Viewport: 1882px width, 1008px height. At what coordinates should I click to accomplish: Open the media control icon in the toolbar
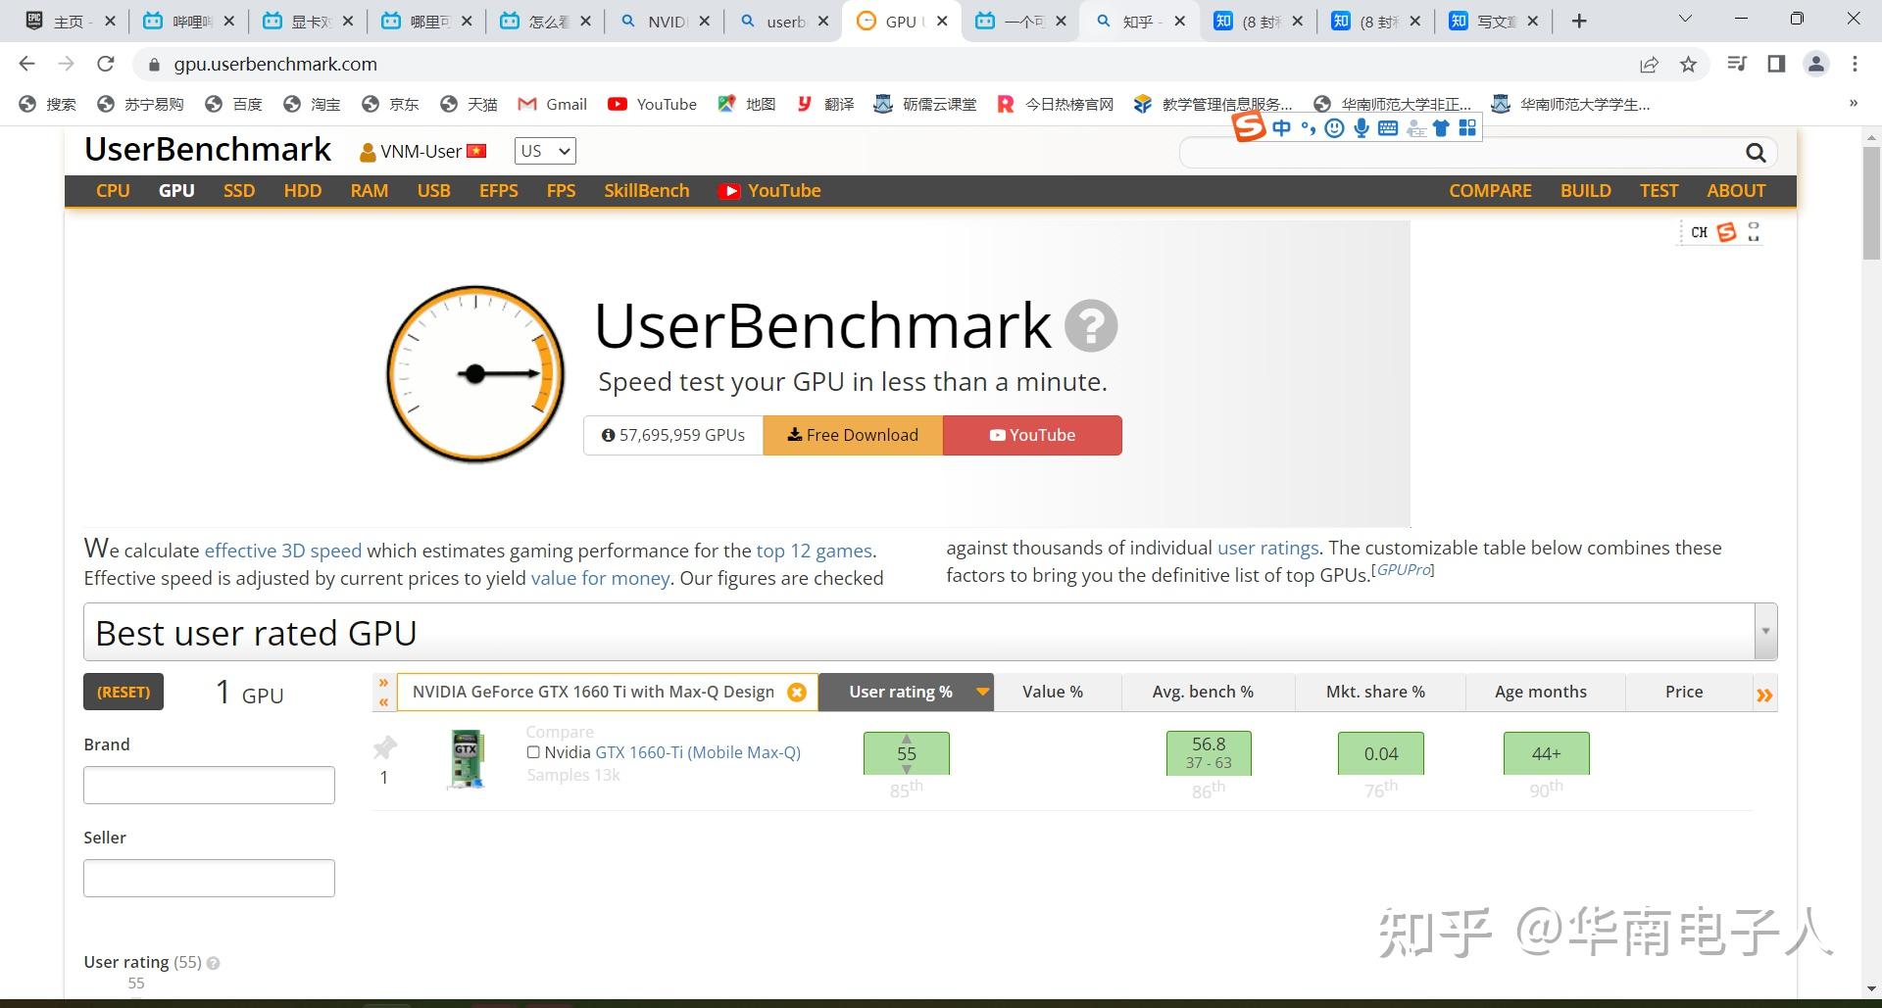[x=1737, y=64]
